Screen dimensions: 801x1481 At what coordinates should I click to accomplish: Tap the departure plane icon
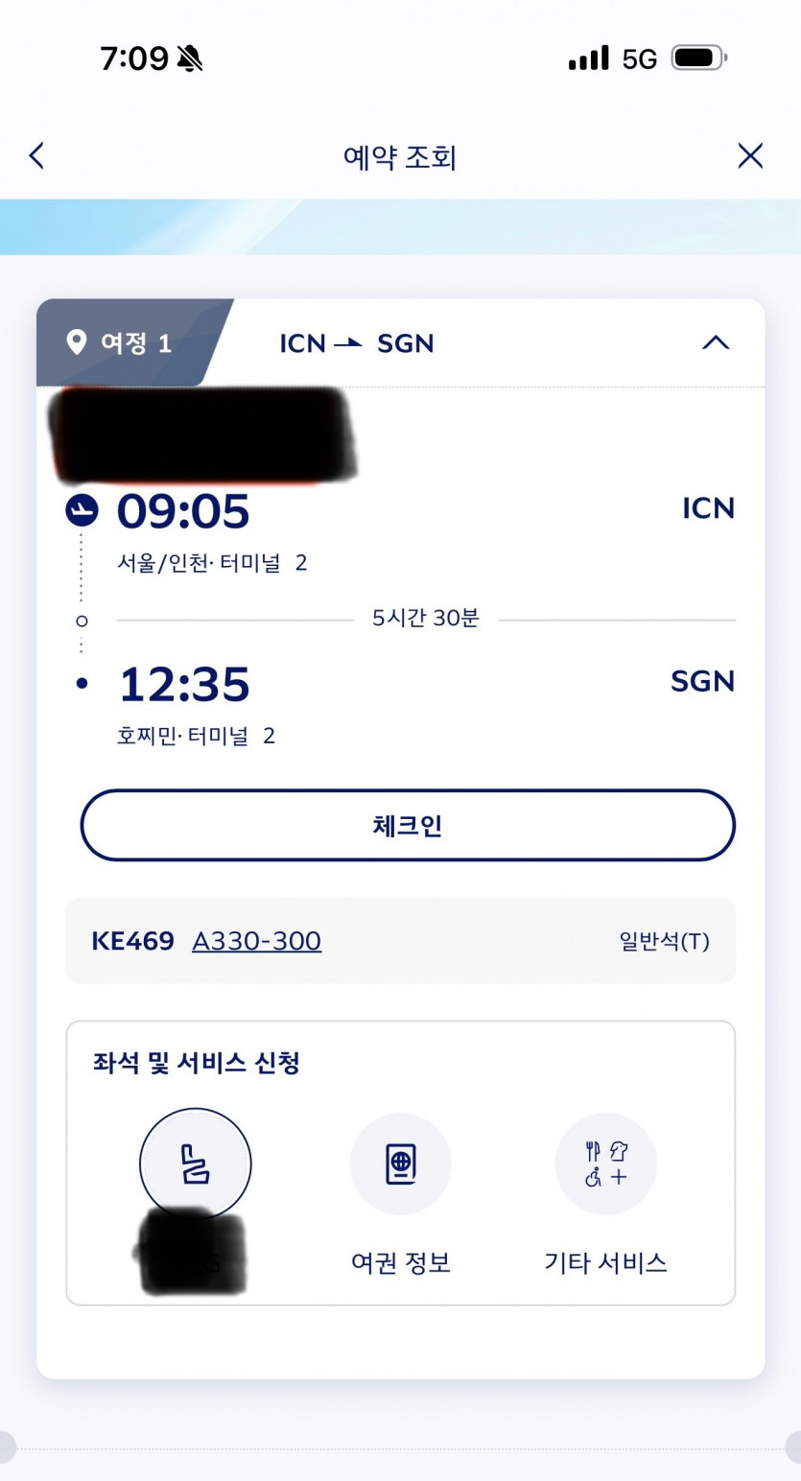[x=82, y=510]
